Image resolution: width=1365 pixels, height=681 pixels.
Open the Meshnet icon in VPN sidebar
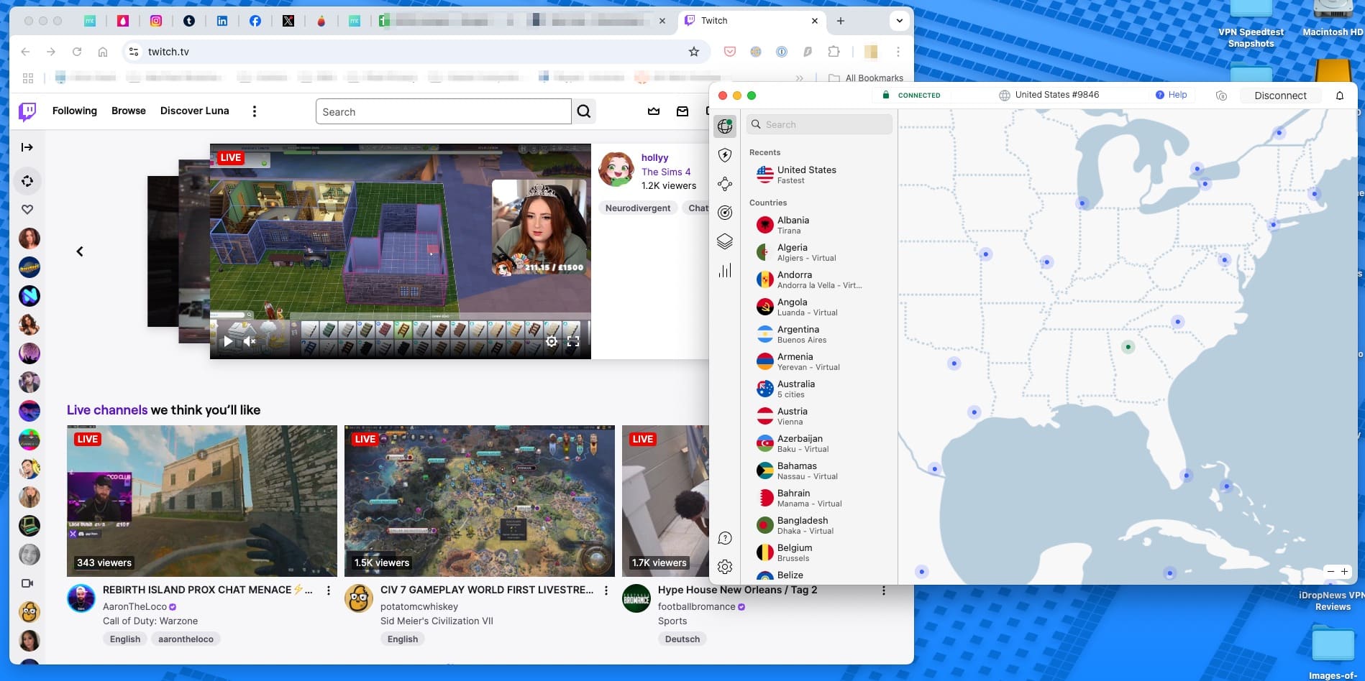(x=725, y=184)
